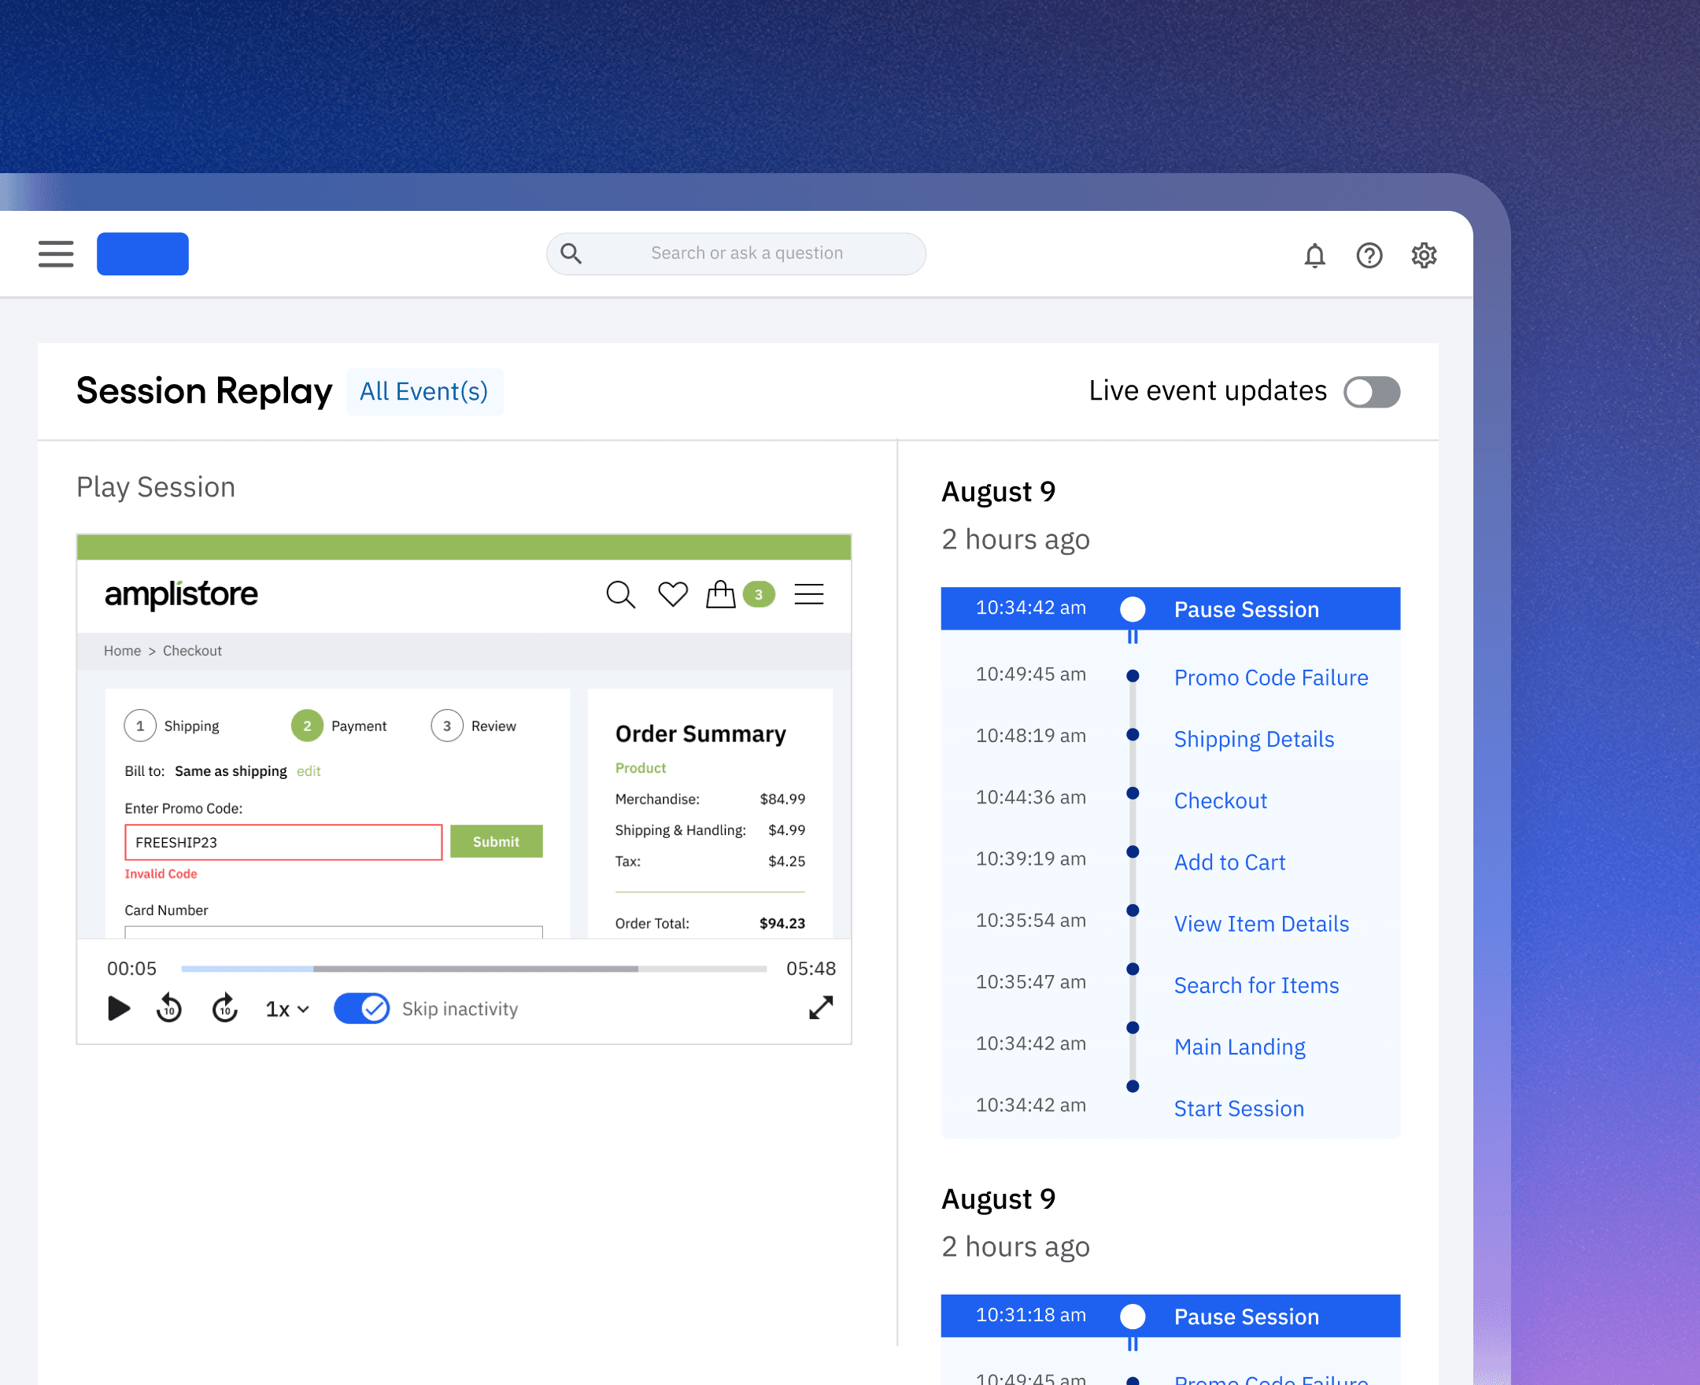This screenshot has height=1385, width=1700.
Task: Rewind replay 10 seconds
Action: pos(169,1008)
